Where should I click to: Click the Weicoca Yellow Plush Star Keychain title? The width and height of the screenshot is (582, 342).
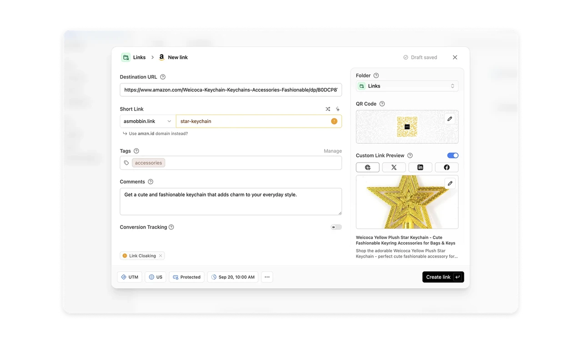click(x=406, y=240)
